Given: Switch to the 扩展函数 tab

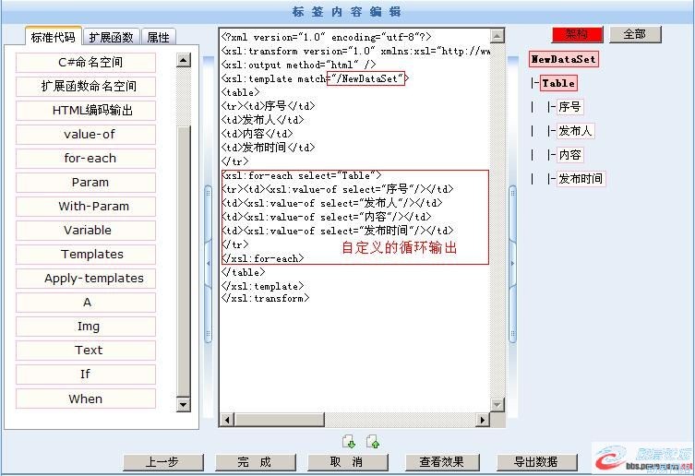Looking at the screenshot, I should pyautogui.click(x=112, y=37).
